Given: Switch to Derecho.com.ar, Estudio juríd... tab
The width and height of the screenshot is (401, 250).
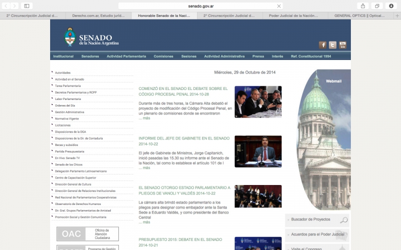Looking at the screenshot, I should [x=98, y=16].
